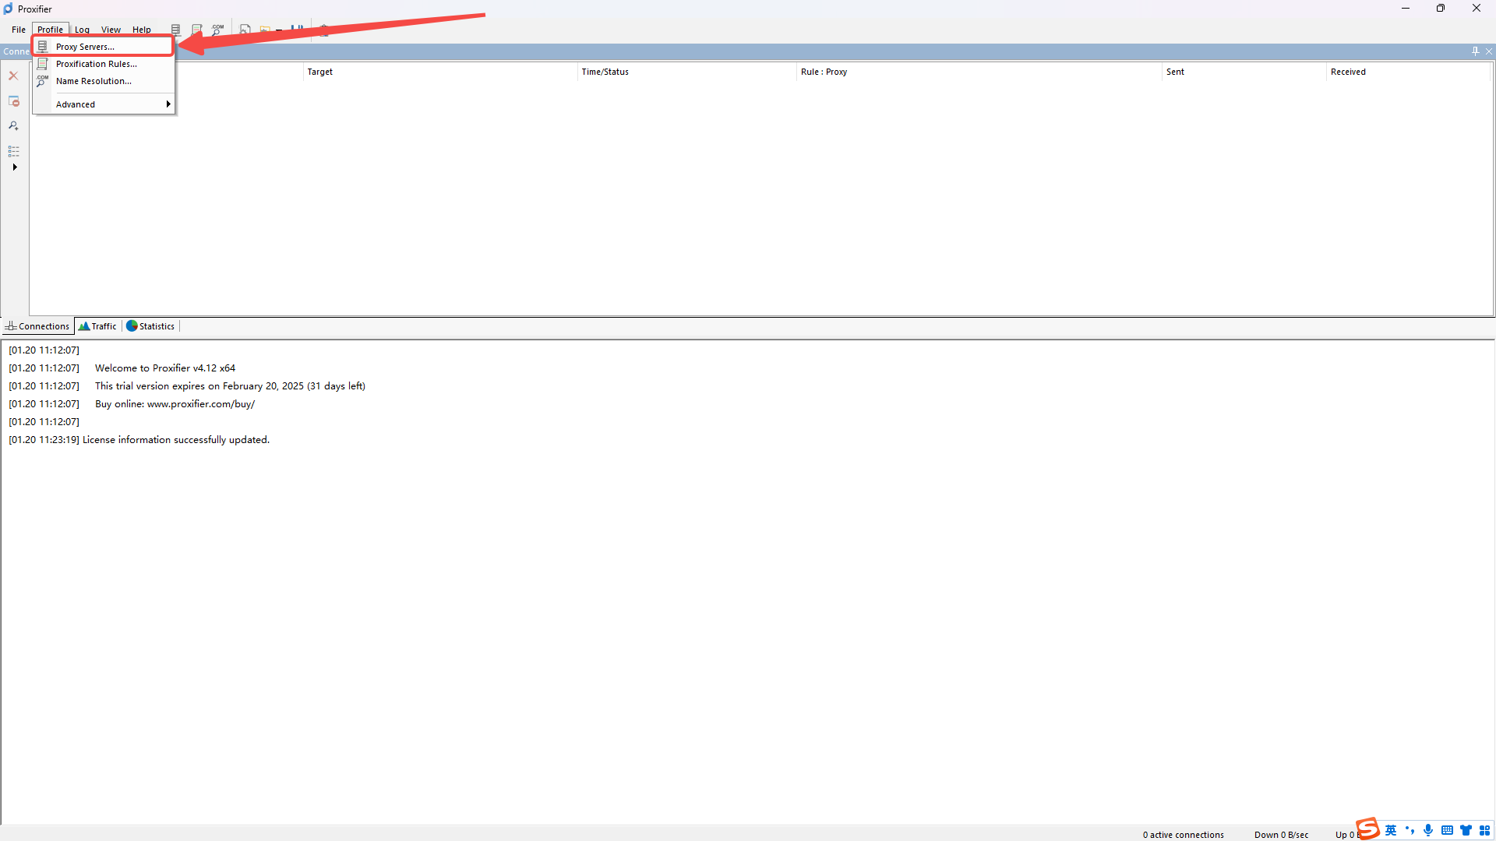Click the 'Welcome to Proxifier v4.12 x64' log line
1496x841 pixels.
pos(165,368)
